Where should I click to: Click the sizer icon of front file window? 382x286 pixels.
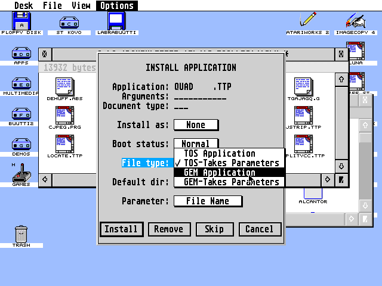click(x=341, y=180)
